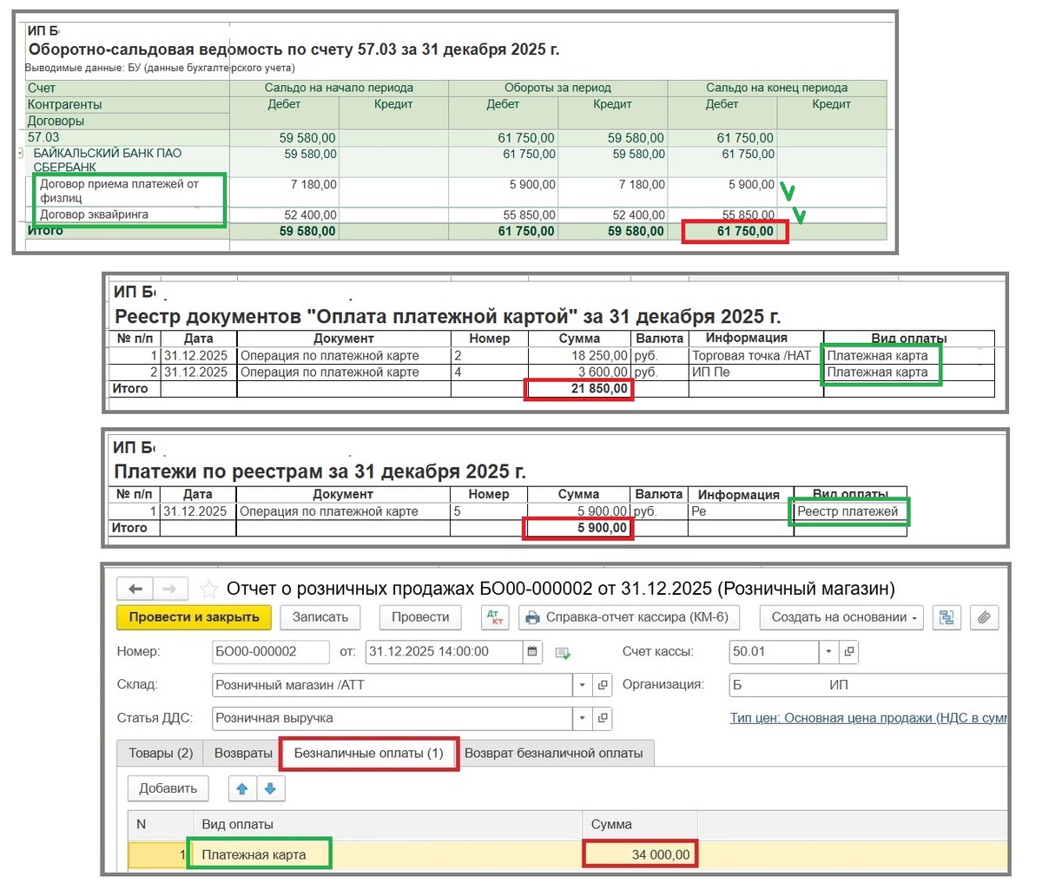Click the Сальдо на конец периода header
The height and width of the screenshot is (896, 1042).
coord(776,88)
